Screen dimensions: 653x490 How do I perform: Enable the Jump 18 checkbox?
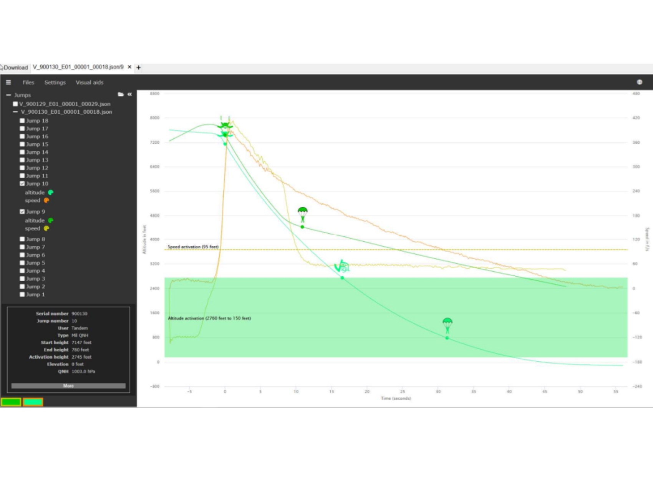tap(22, 121)
